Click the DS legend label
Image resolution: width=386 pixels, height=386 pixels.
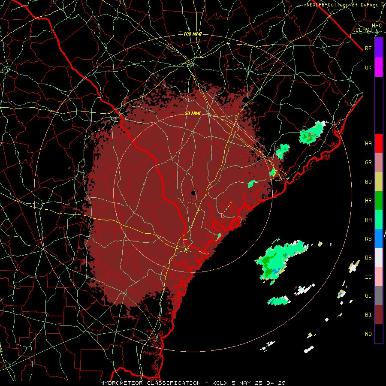coord(368,258)
